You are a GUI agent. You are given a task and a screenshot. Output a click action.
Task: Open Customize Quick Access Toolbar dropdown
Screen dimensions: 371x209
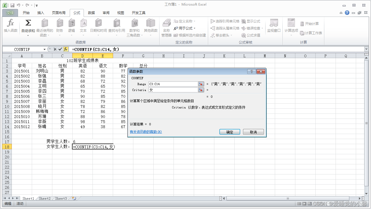pos(37,5)
